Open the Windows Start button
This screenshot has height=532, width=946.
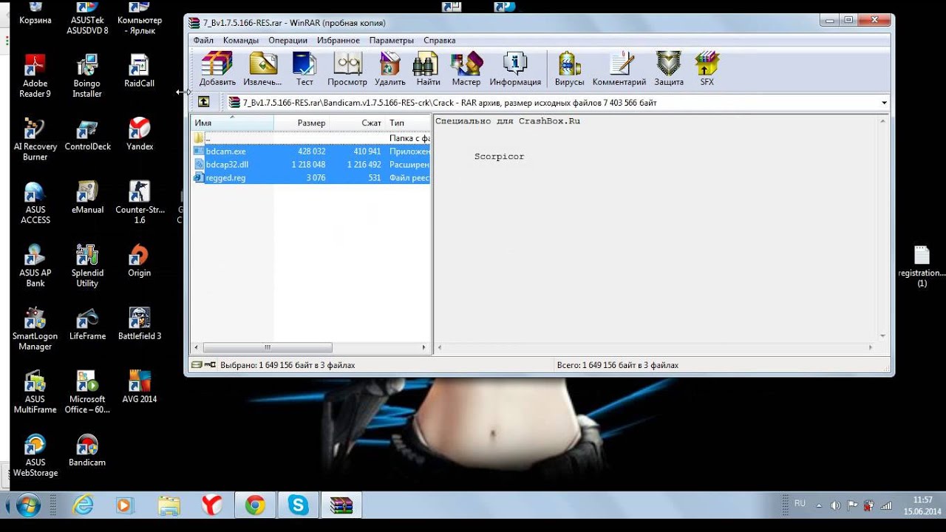pyautogui.click(x=27, y=505)
